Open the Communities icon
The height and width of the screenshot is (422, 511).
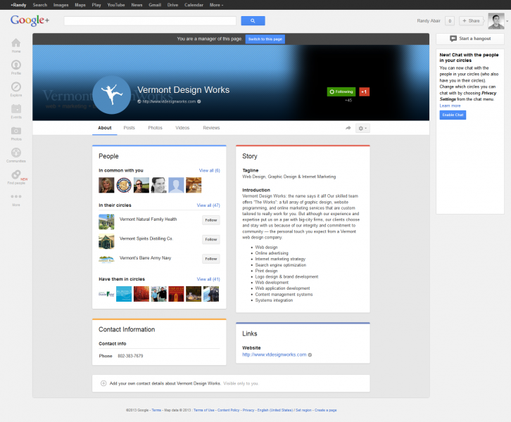pos(16,153)
